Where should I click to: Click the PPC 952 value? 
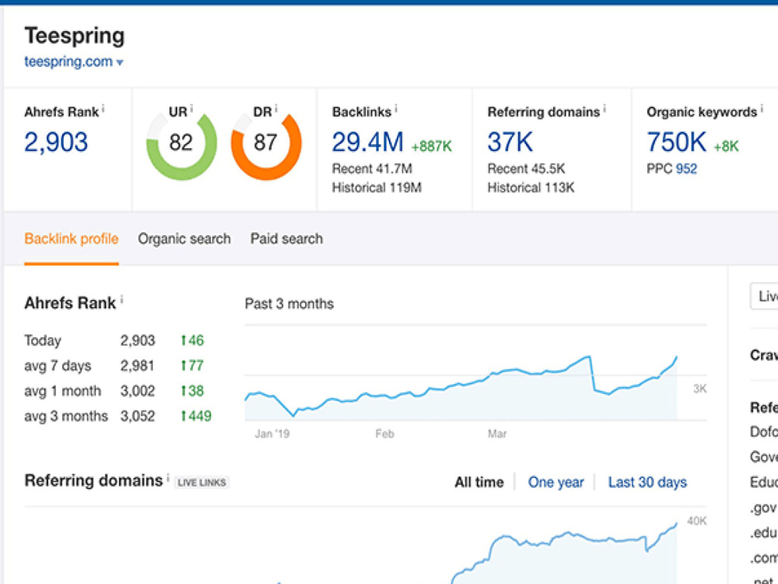point(686,169)
